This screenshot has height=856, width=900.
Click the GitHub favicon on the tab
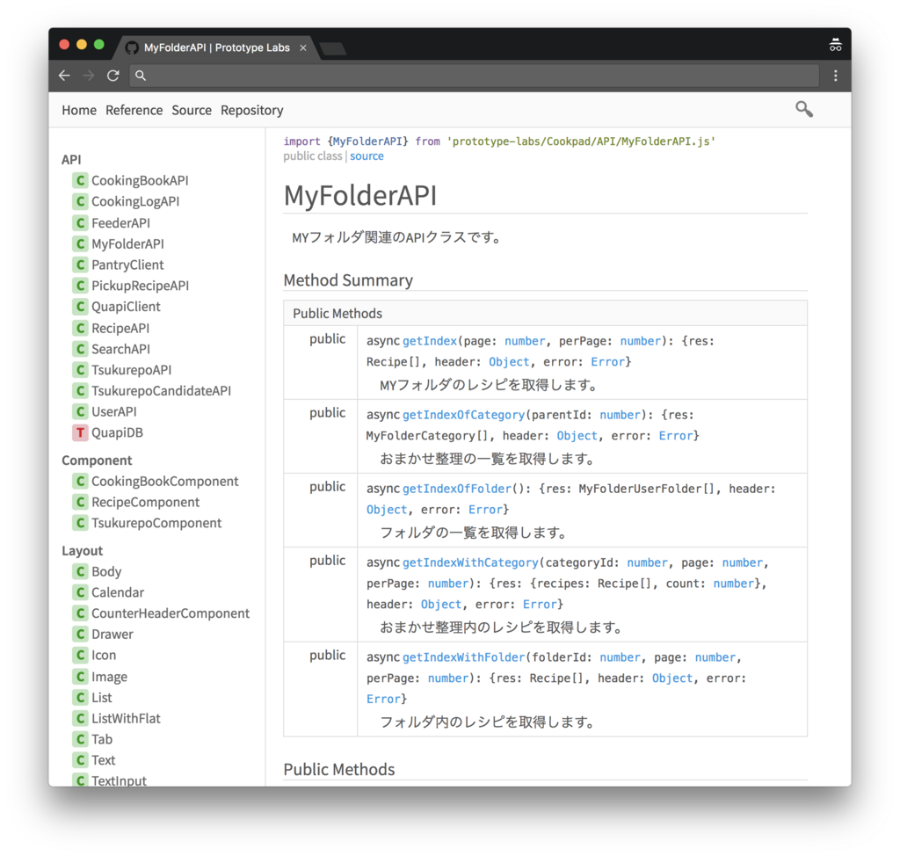[132, 47]
